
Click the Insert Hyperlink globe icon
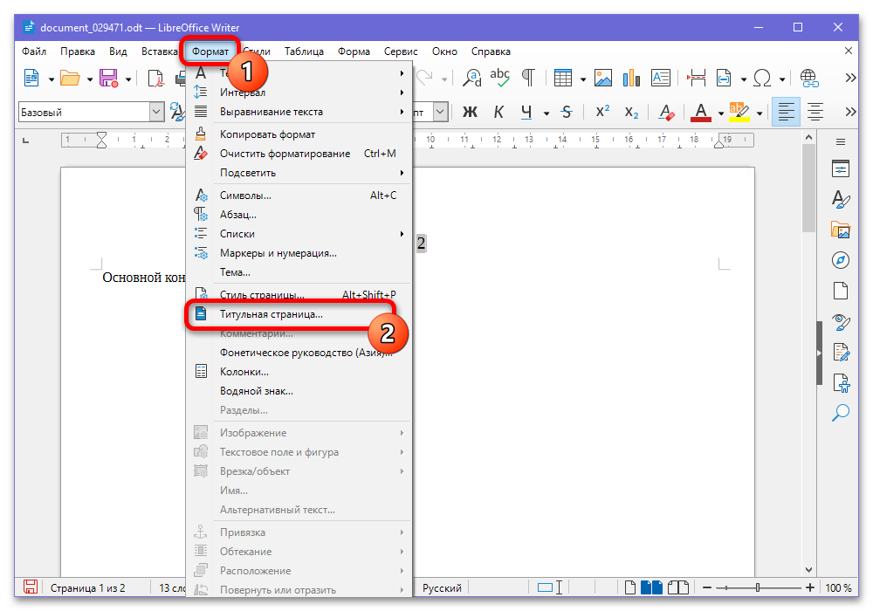(809, 79)
